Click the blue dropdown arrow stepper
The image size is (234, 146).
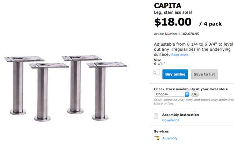pyautogui.click(x=187, y=94)
